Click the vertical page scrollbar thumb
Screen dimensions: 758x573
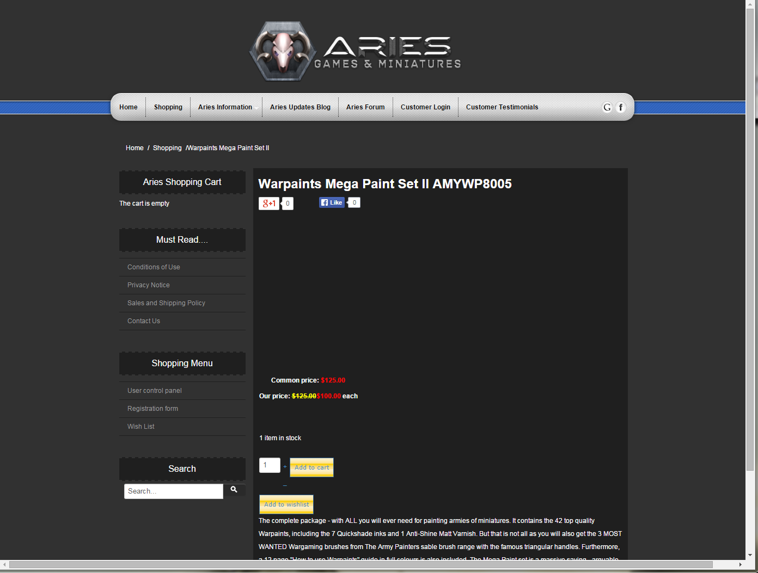751,241
